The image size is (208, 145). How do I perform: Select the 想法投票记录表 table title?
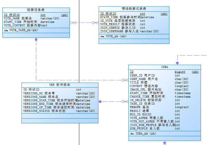pyautogui.click(x=134, y=9)
